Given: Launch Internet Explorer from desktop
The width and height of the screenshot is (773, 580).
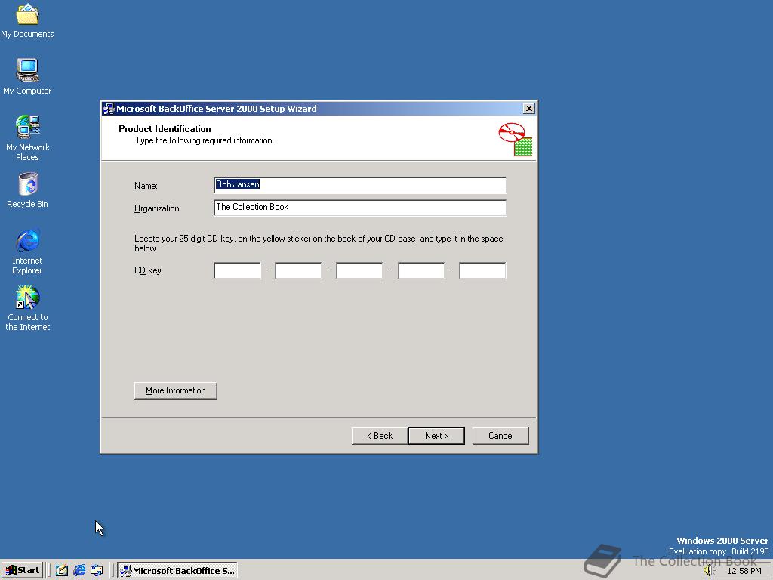Looking at the screenshot, I should [27, 251].
